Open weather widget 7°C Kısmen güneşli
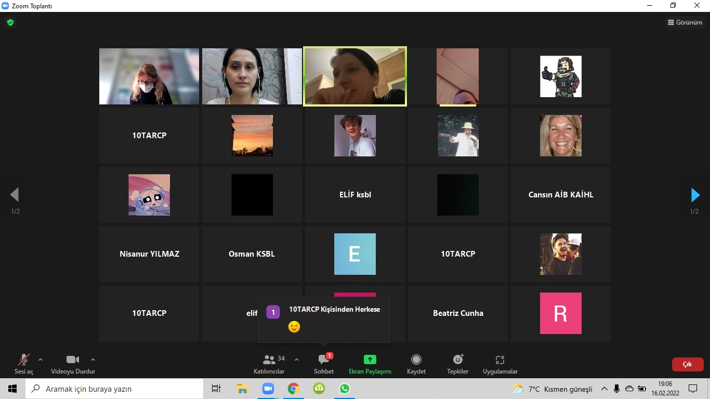 [553, 389]
